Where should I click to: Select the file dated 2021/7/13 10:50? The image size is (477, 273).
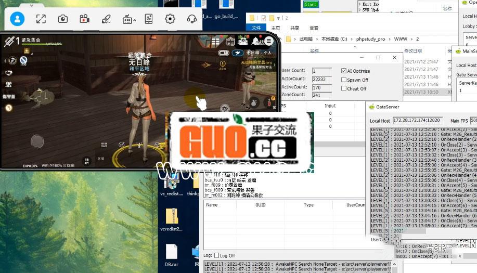421,92
